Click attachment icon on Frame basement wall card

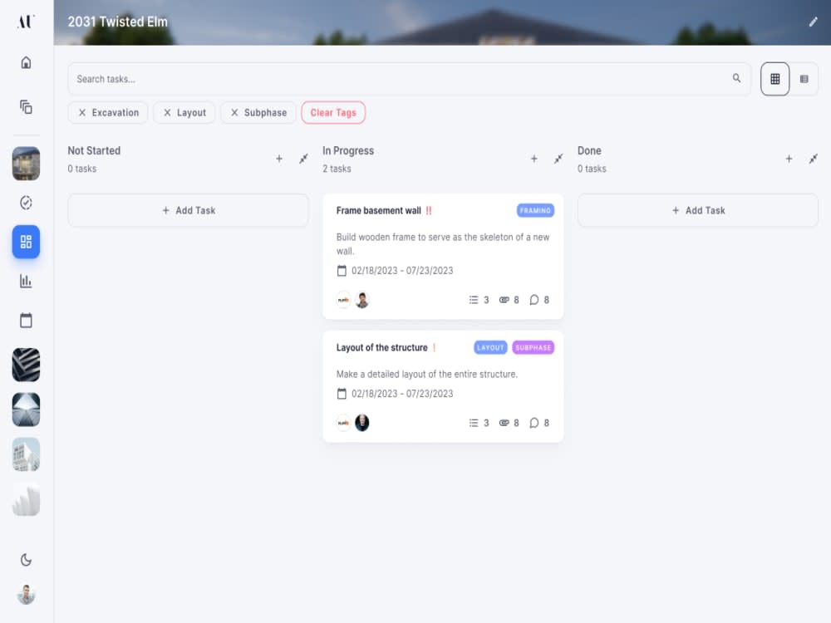click(504, 300)
